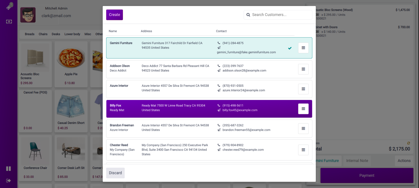Click the cash banknote icon in sidebar
The width and height of the screenshot is (419, 188).
[9, 21]
